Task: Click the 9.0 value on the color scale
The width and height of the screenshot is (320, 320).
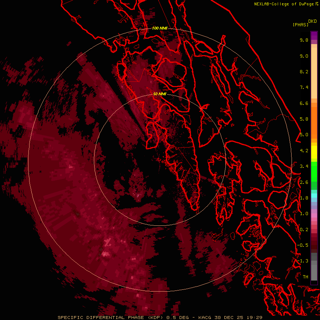Action: pos(304,56)
